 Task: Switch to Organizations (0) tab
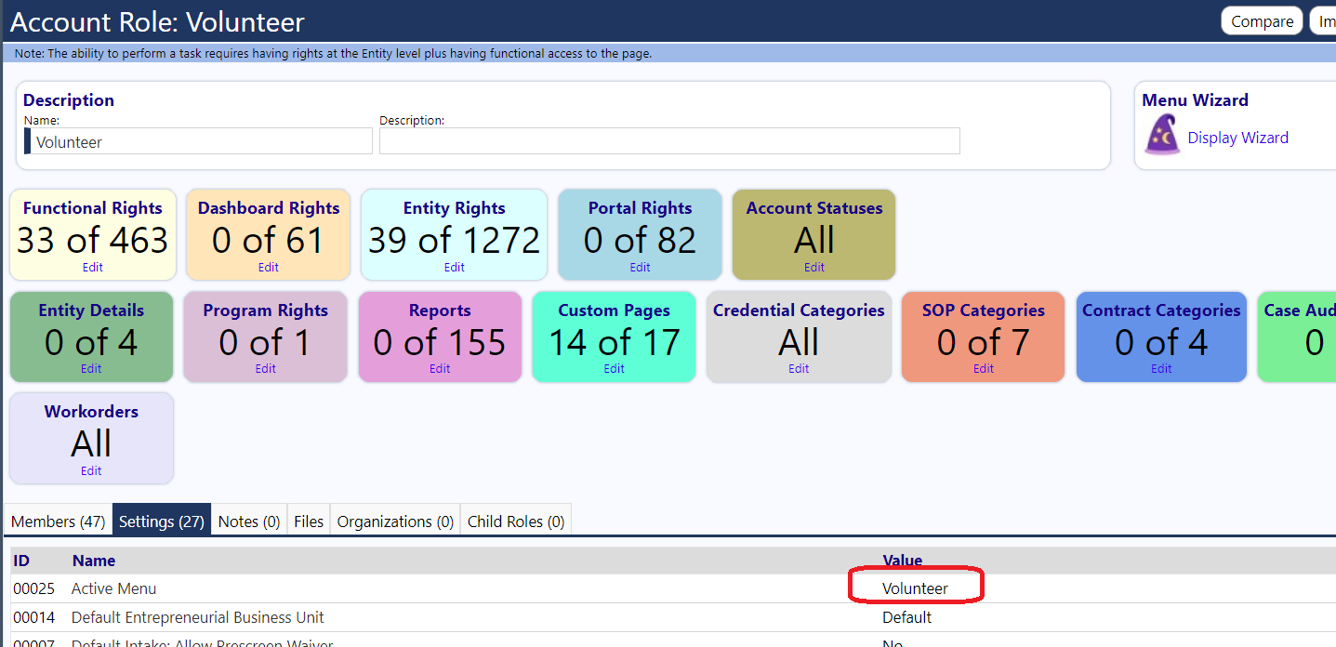[395, 521]
